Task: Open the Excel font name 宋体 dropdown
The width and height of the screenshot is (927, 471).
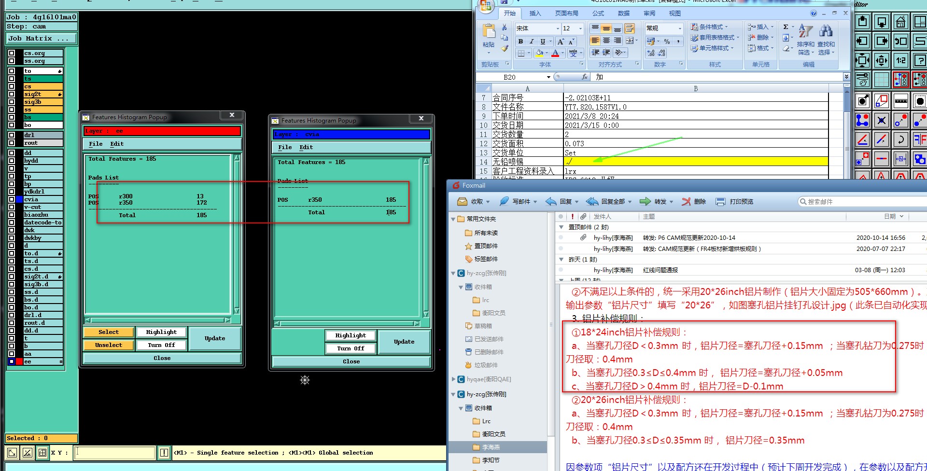Action: pyautogui.click(x=558, y=28)
